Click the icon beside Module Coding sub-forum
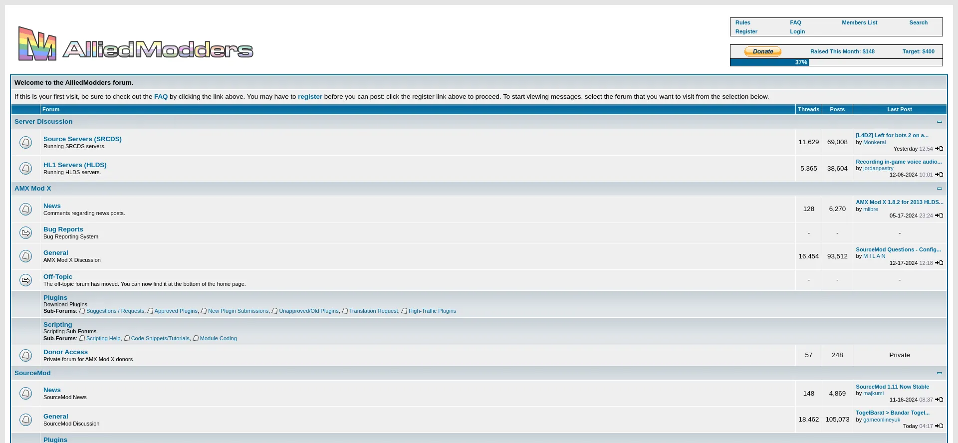 [196, 338]
